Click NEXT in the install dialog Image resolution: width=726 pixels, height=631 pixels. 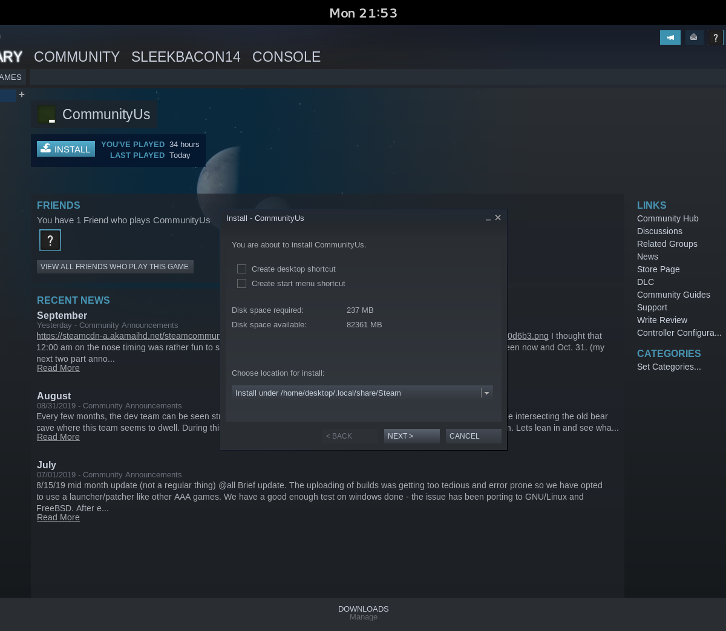tap(412, 436)
